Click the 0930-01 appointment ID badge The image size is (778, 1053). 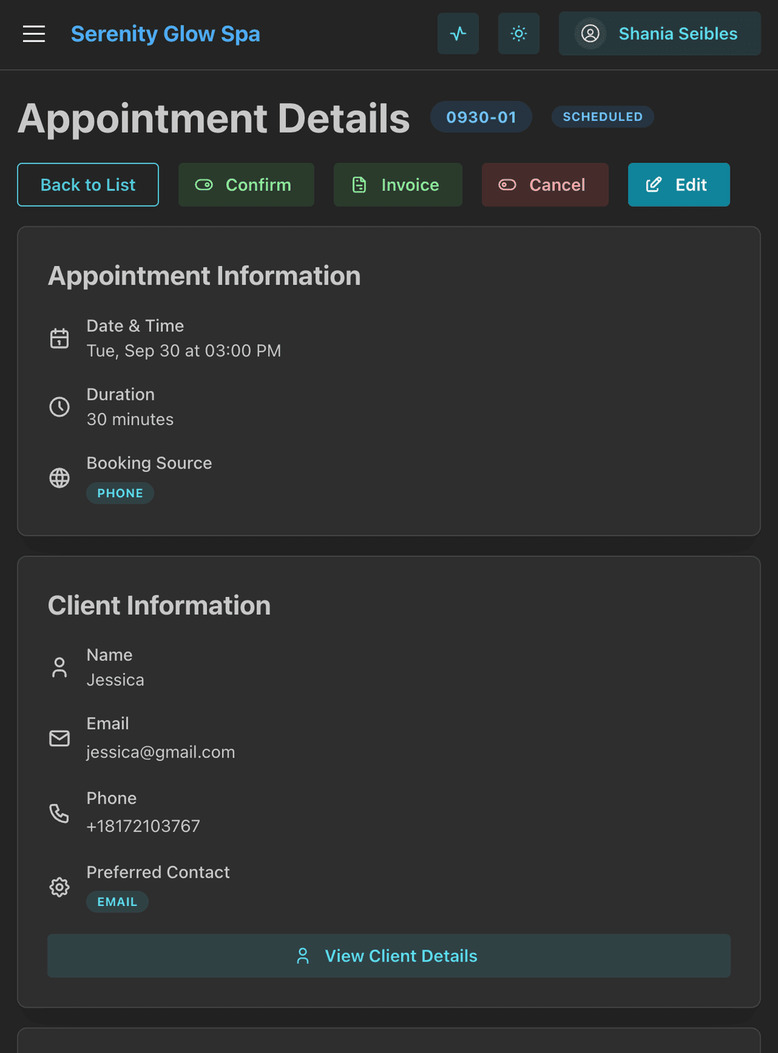(480, 116)
